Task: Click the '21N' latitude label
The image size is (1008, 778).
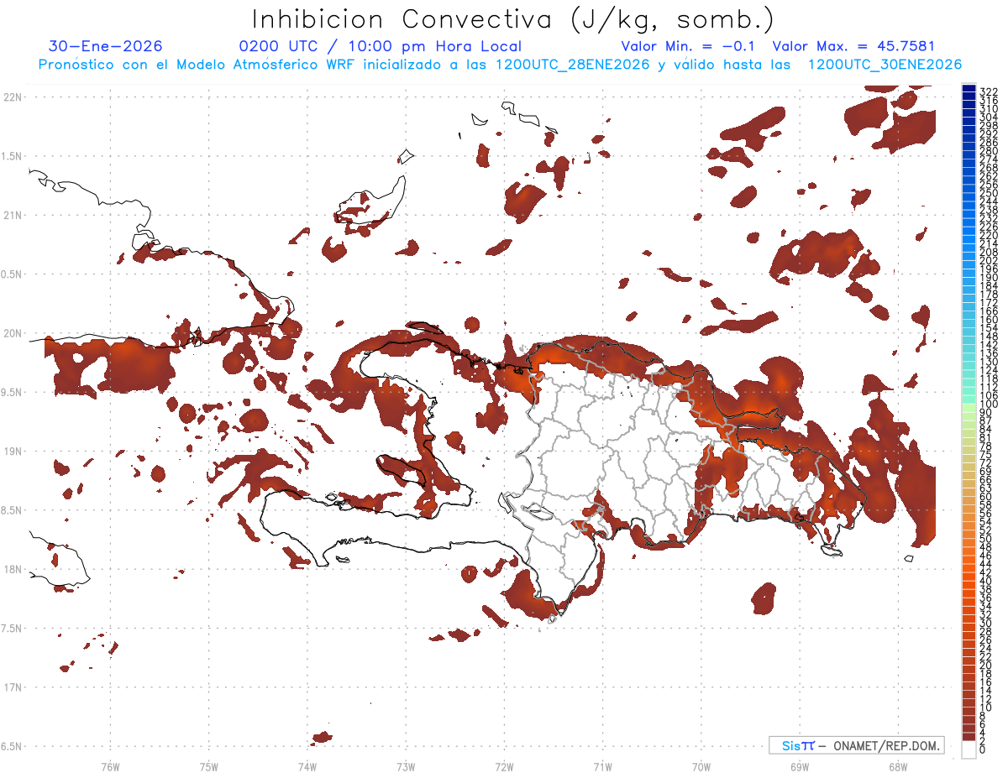Action: 13,216
